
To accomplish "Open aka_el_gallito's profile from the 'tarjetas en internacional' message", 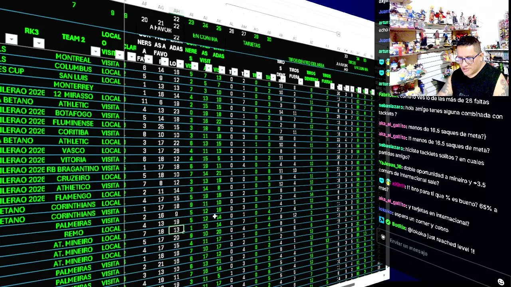I will 392,202.
